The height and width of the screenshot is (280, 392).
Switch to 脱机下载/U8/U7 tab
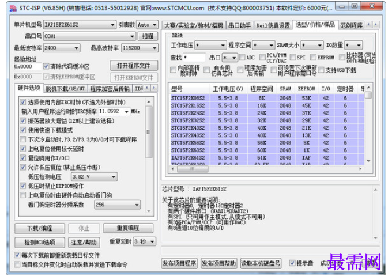(66, 89)
